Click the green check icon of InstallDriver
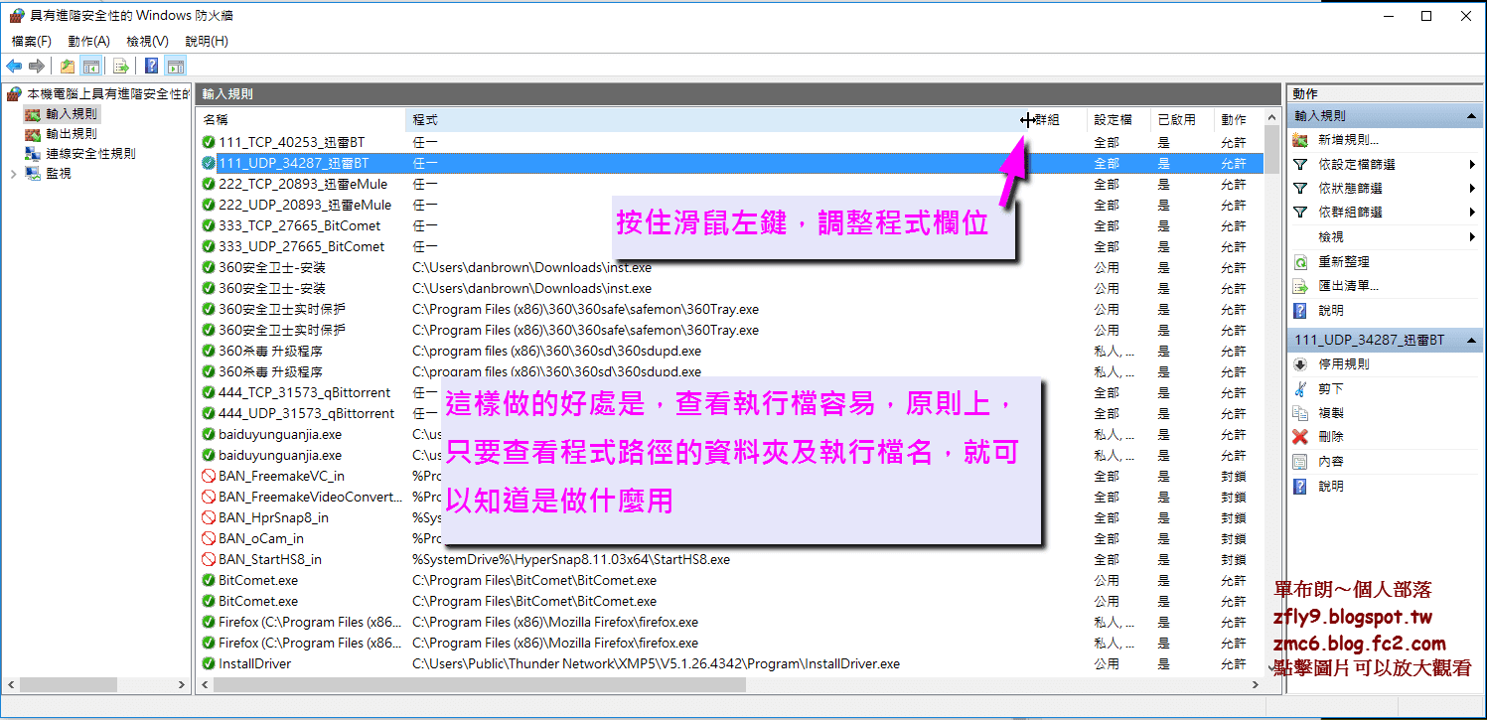The height and width of the screenshot is (720, 1487). [209, 663]
